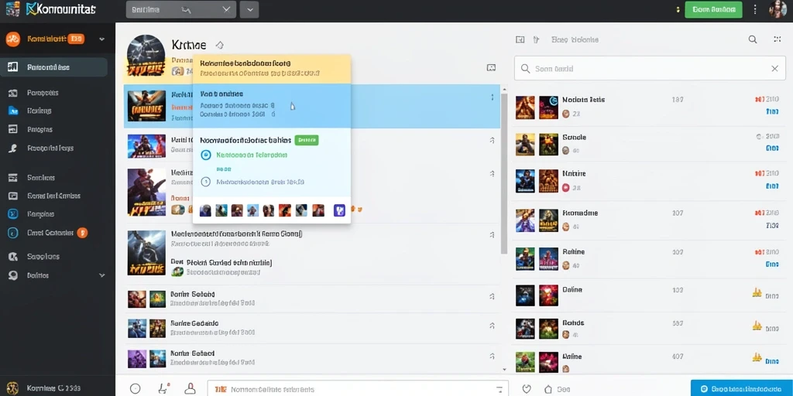Open the three-dot menu in the top bar
This screenshot has height=396, width=793.
tap(755, 9)
